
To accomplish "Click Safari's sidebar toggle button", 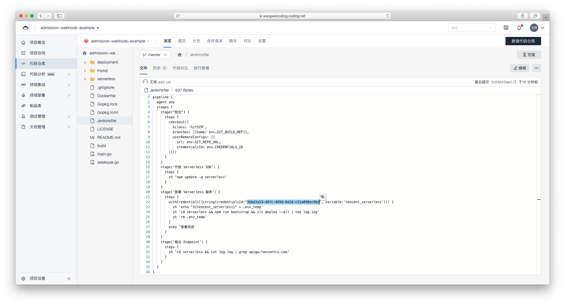I will tap(59, 16).
